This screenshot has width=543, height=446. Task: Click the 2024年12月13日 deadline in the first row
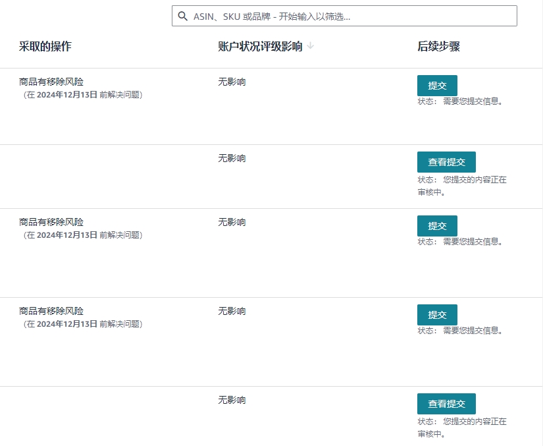(x=67, y=95)
